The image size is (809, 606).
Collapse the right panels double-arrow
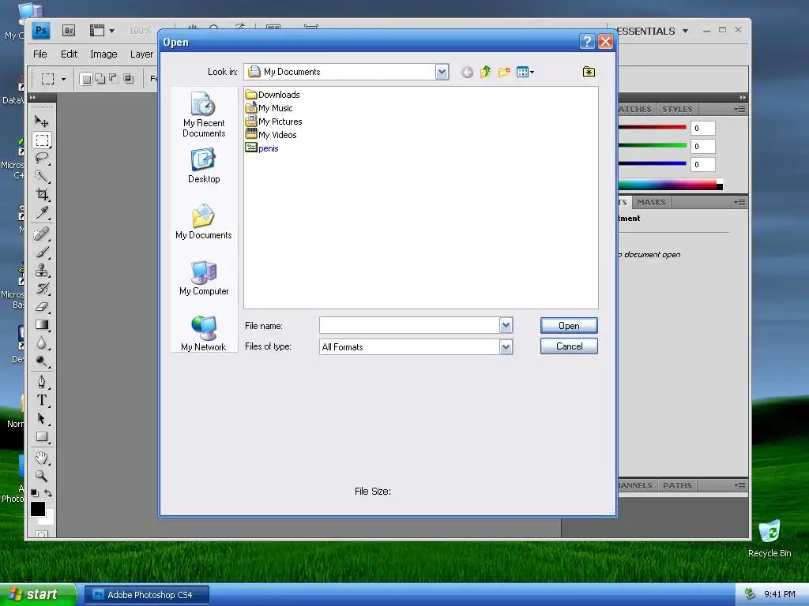(743, 97)
